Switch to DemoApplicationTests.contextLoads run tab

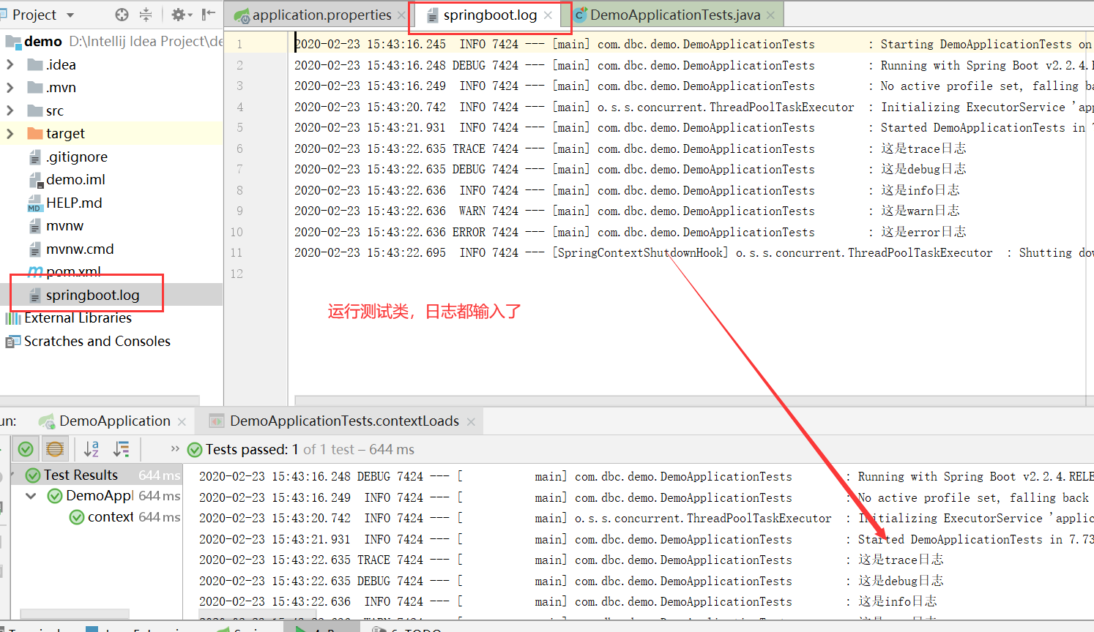(x=344, y=421)
